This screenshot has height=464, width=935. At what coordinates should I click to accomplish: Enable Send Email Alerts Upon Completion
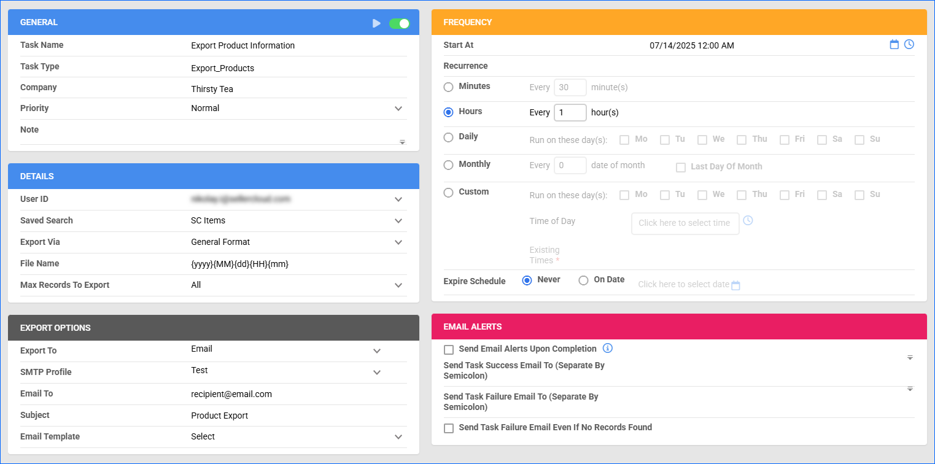(x=449, y=350)
